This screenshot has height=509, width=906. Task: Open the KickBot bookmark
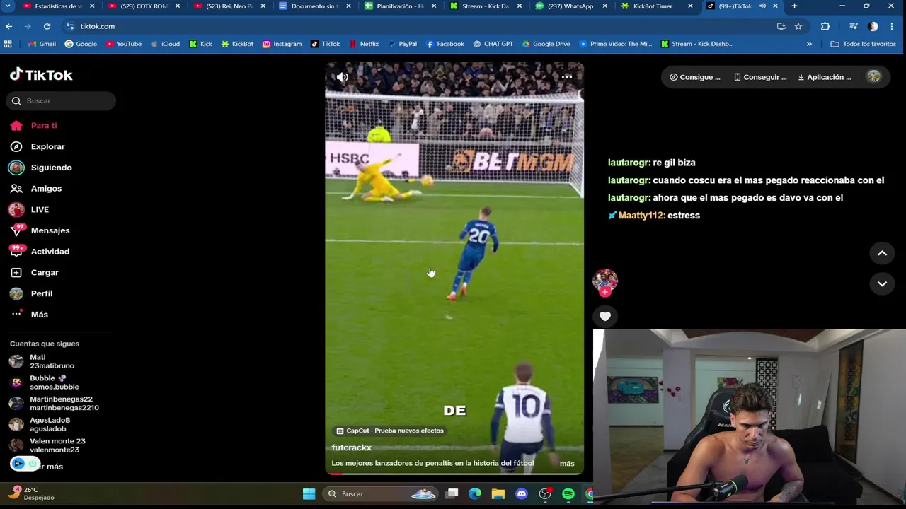coord(237,44)
